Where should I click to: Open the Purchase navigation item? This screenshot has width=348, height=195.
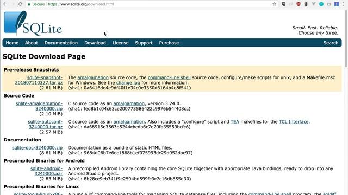tap(169, 43)
